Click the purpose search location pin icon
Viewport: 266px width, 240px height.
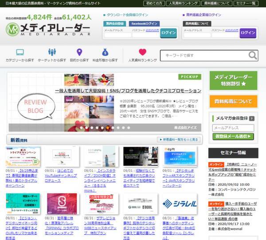coord(79,52)
